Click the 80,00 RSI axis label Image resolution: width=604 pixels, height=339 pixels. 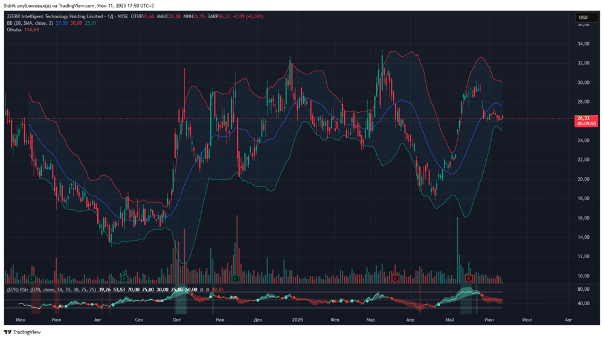point(583,290)
